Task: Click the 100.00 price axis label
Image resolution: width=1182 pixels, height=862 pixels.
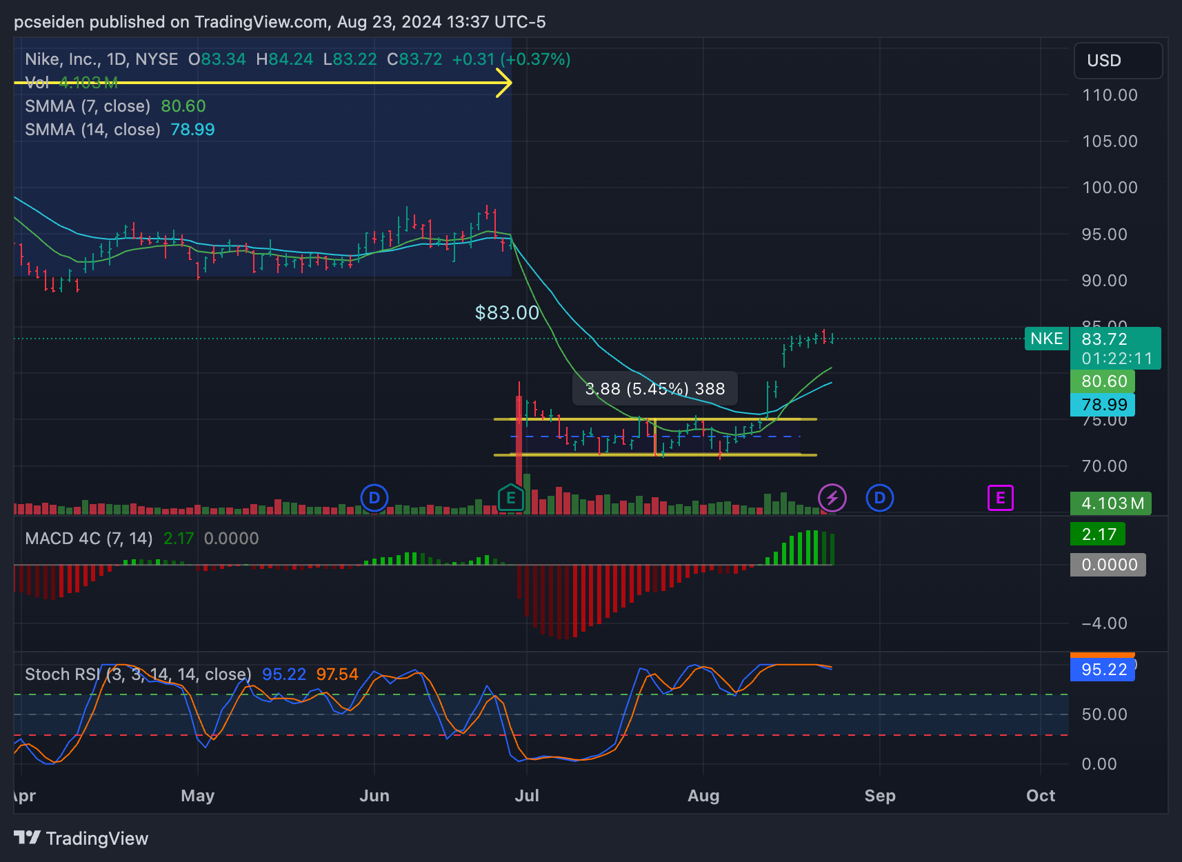Action: pyautogui.click(x=1110, y=188)
